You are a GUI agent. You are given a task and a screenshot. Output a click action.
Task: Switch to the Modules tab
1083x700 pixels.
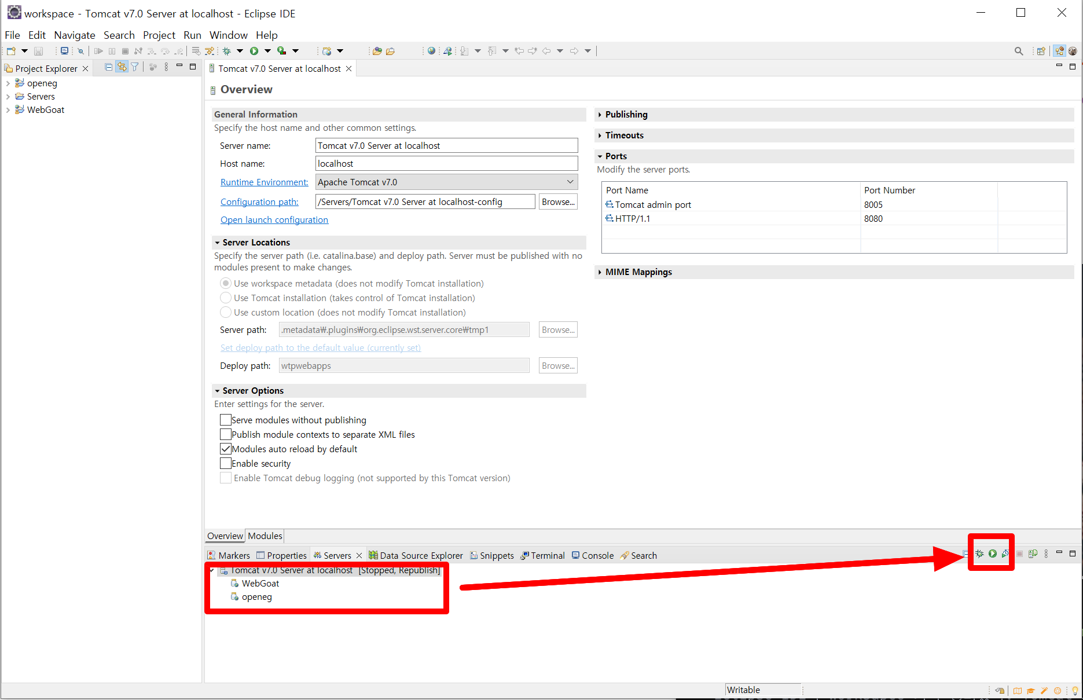coord(265,536)
